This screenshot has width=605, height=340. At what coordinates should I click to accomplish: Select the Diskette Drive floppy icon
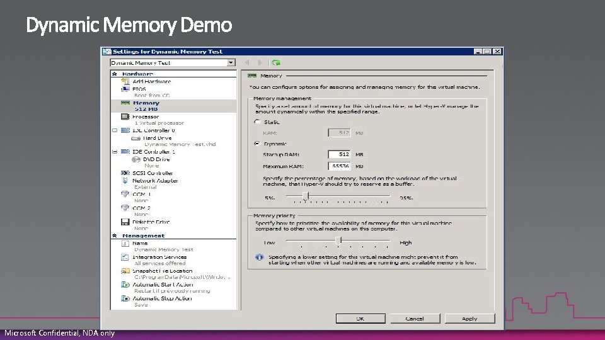point(125,222)
